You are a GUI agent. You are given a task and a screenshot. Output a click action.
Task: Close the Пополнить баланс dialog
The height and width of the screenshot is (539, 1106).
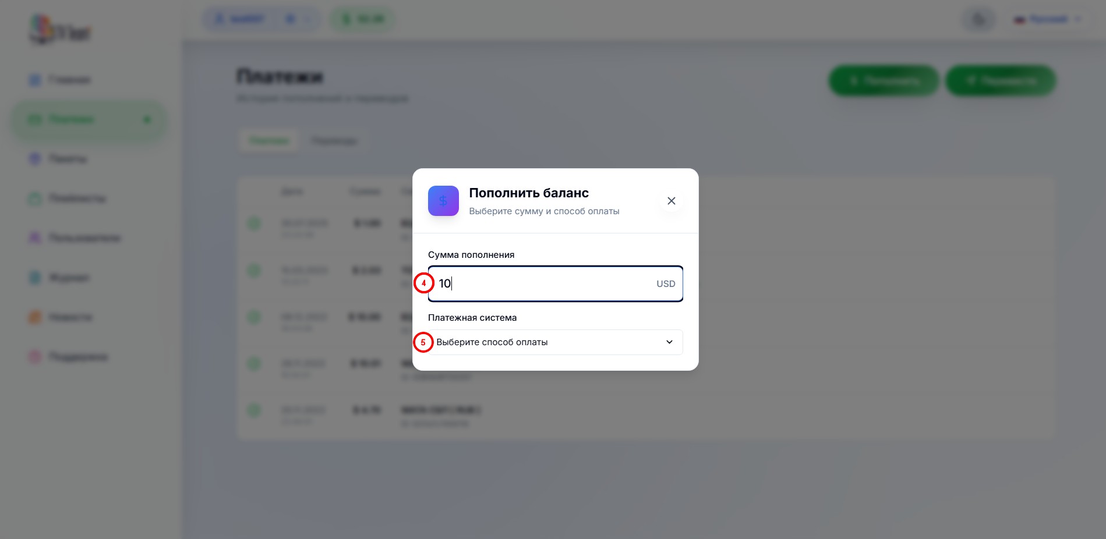671,201
